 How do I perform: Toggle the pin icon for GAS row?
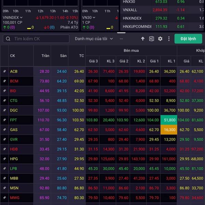click(x=4, y=129)
